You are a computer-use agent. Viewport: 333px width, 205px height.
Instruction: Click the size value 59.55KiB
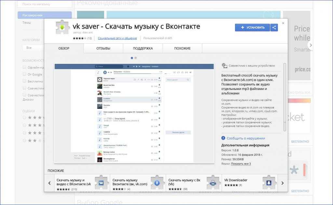[238, 159]
